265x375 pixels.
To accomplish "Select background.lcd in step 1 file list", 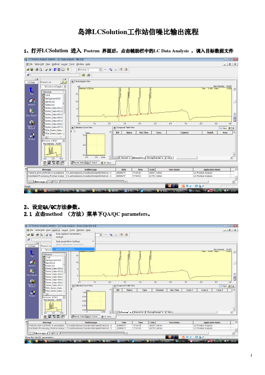I will click(x=52, y=98).
